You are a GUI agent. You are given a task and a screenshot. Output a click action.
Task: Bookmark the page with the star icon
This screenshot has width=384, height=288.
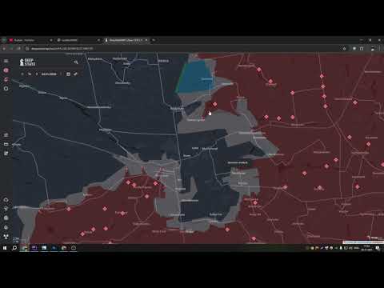coord(344,49)
